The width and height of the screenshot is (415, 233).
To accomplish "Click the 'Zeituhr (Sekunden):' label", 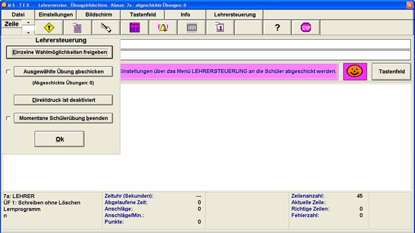I will [129, 196].
